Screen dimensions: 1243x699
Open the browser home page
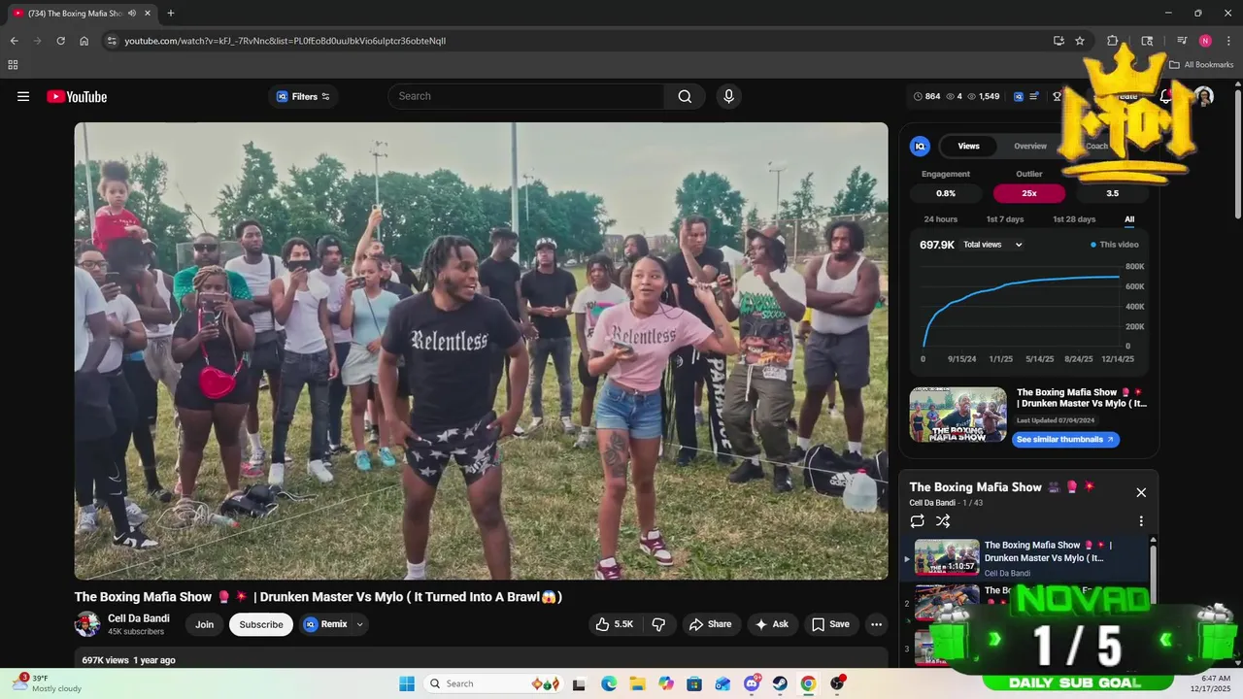(x=84, y=41)
